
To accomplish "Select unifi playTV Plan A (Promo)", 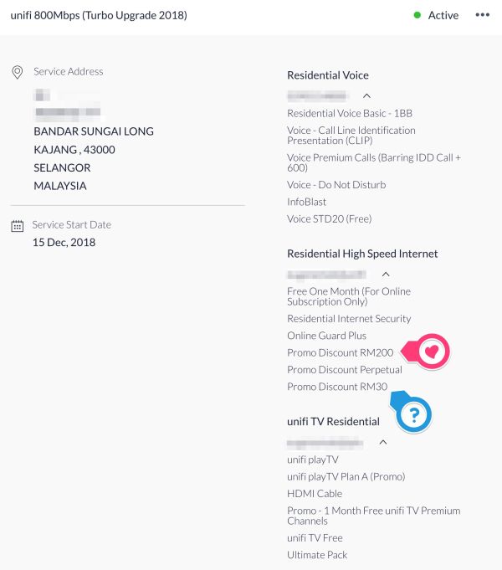I will click(346, 476).
